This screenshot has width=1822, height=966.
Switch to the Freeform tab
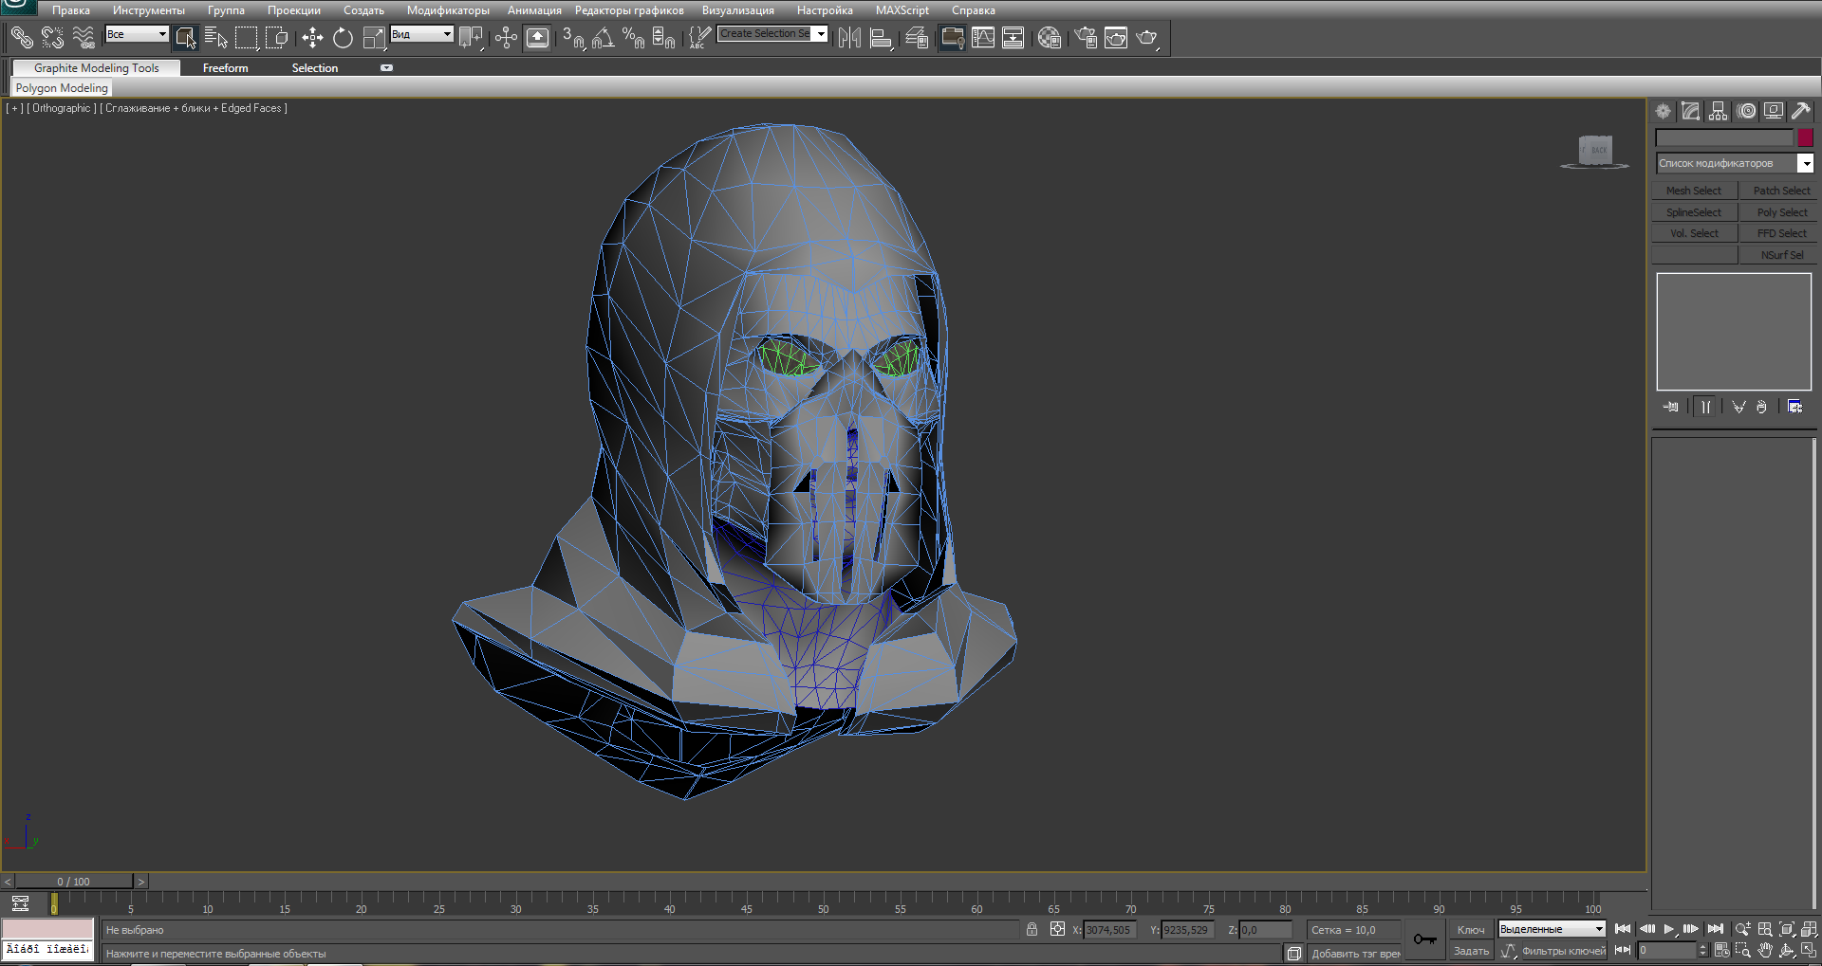coord(225,68)
